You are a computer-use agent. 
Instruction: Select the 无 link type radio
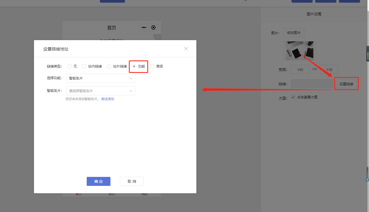(x=70, y=66)
